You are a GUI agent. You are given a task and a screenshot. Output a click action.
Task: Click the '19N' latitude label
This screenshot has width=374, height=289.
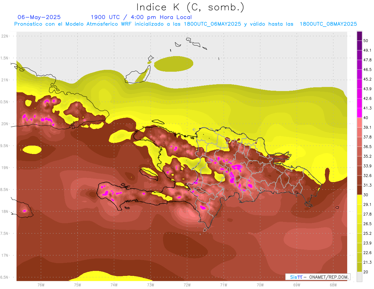5,168
